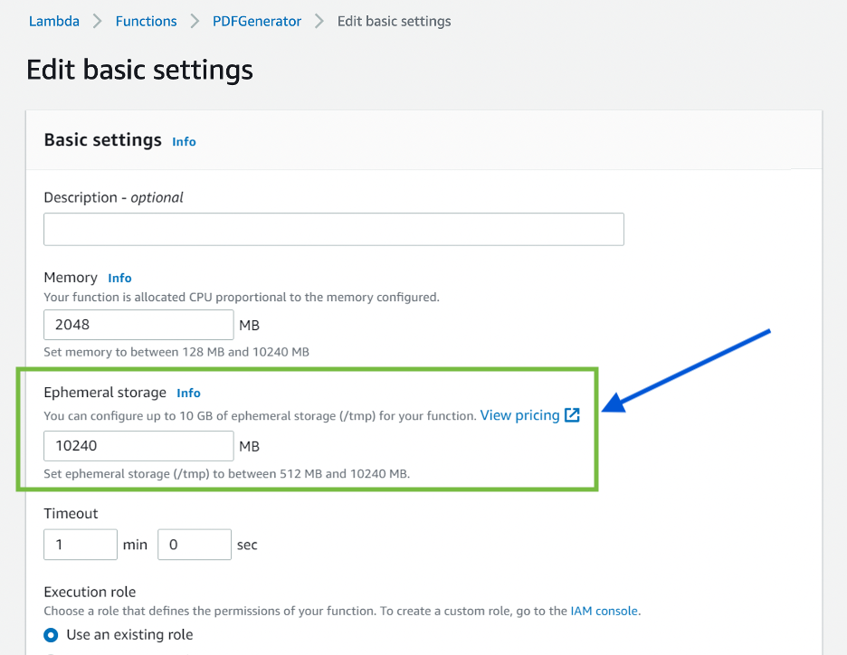Click the external link icon beside View pricing

click(572, 415)
